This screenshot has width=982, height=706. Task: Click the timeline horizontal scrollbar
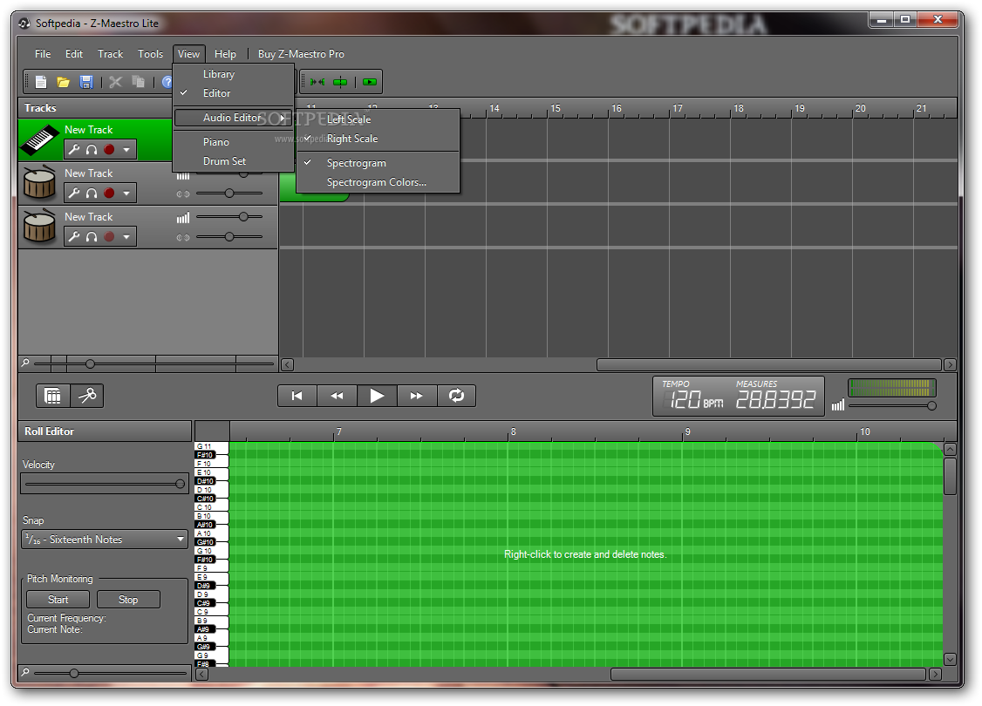[769, 364]
